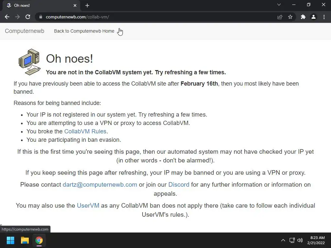Click the Computernewb brand link

click(x=25, y=31)
